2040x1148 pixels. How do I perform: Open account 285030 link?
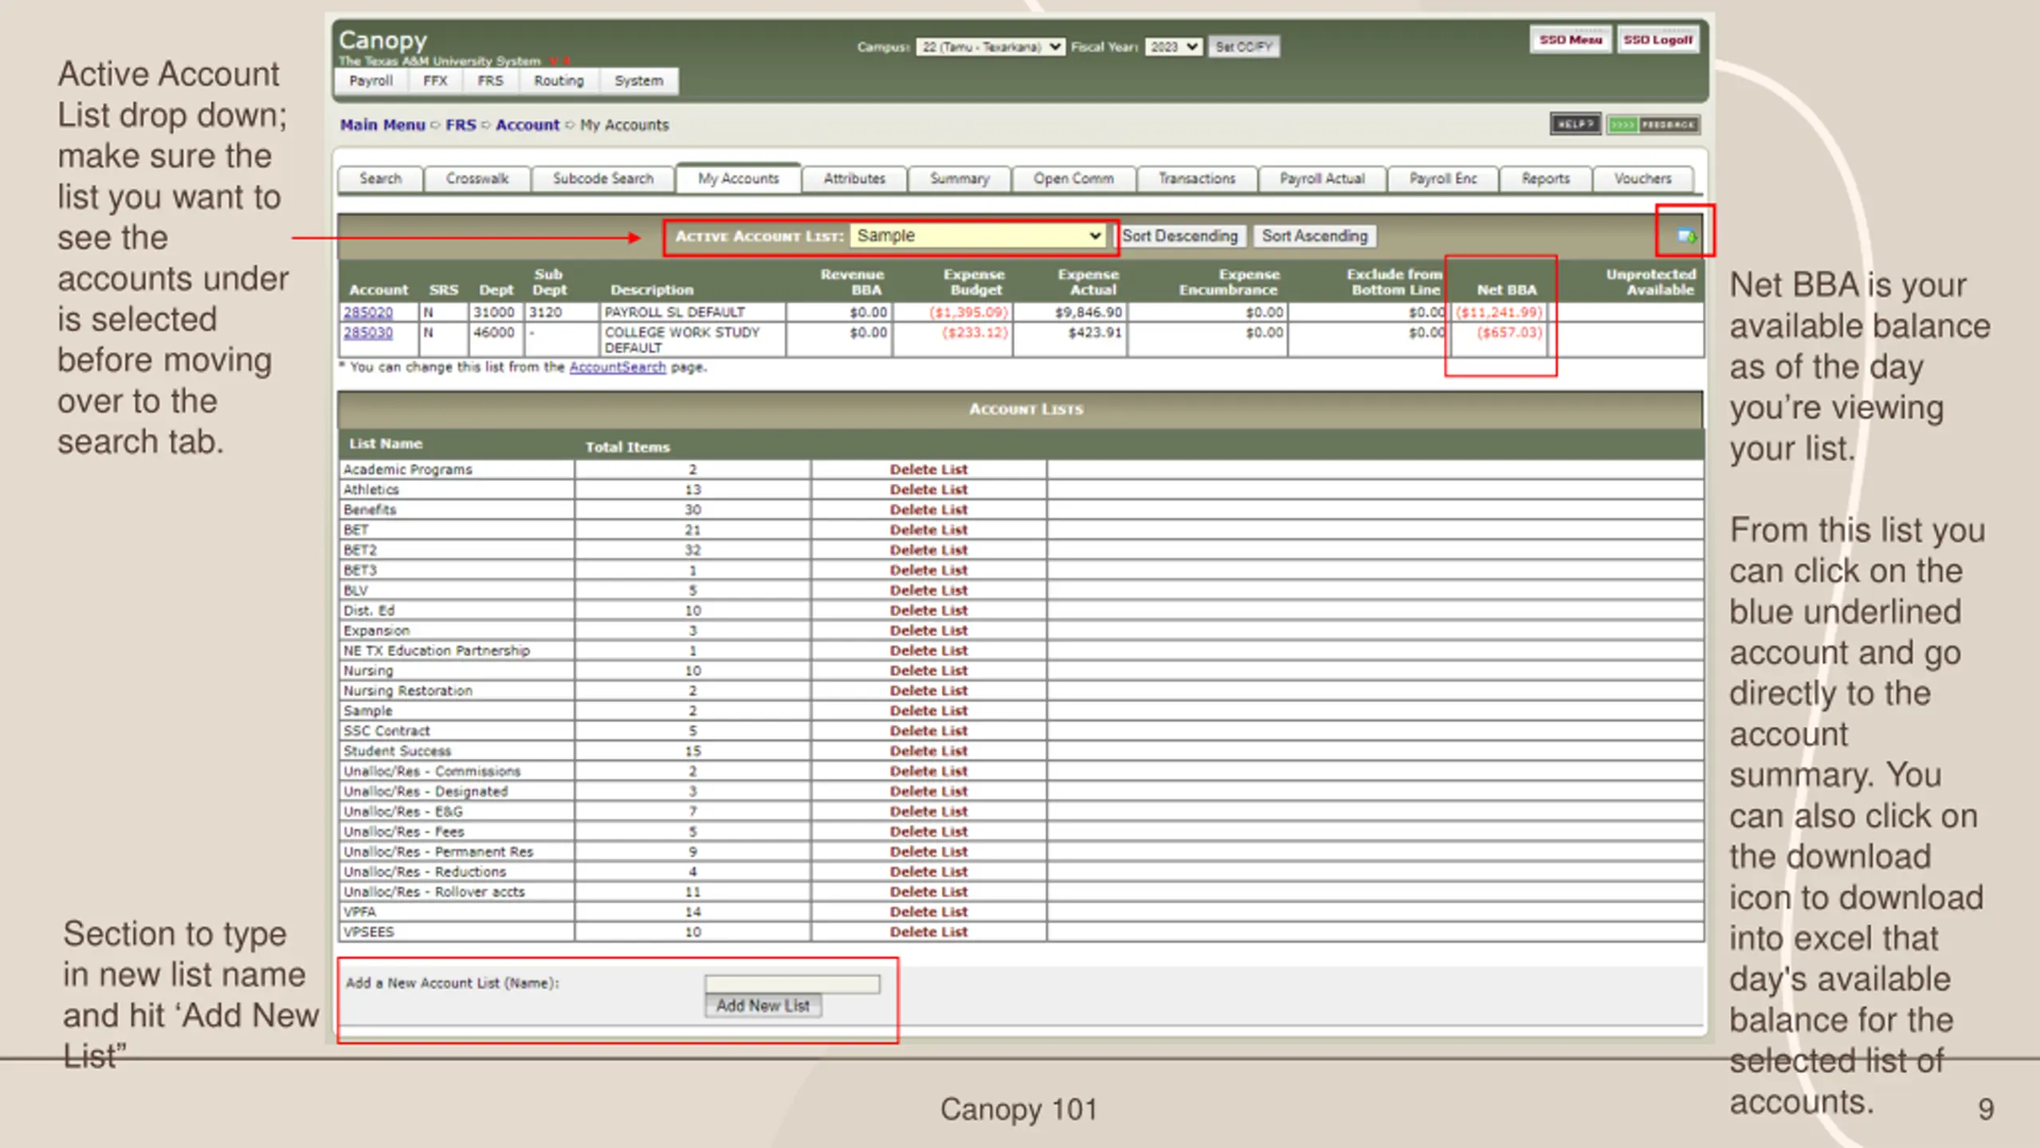pos(368,332)
